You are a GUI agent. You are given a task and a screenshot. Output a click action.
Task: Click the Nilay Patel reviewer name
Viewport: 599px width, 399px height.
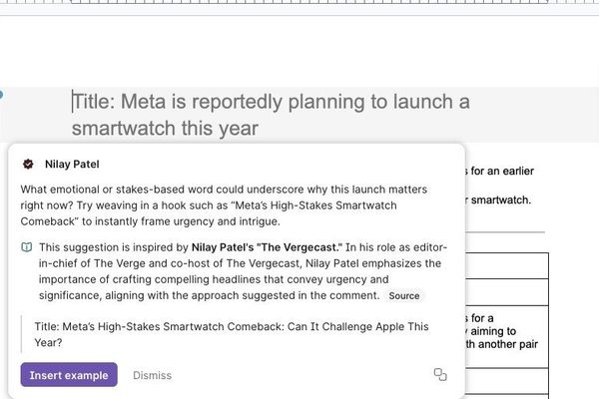[72, 164]
